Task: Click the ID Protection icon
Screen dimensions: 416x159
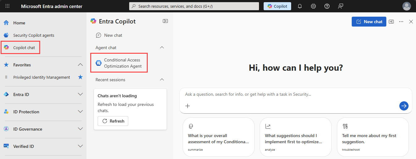Action: 6,112
